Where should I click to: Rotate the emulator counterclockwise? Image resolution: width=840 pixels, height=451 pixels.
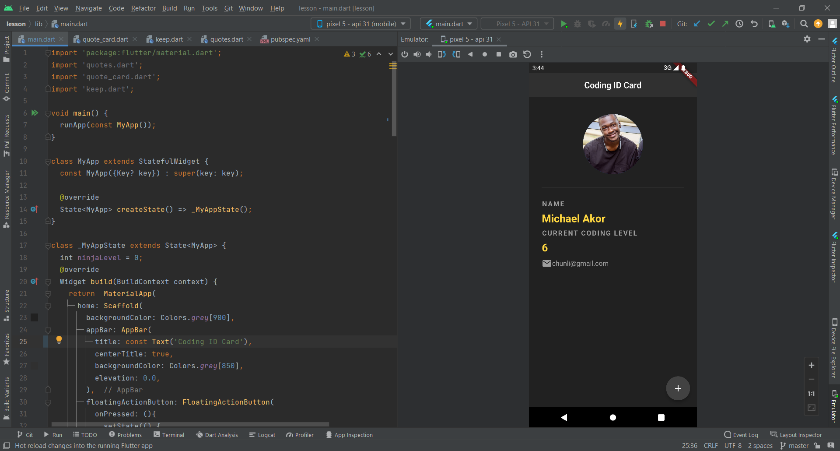click(442, 54)
